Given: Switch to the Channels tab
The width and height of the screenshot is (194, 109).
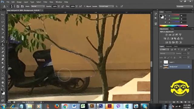Looking at the screenshot, I should tap(169, 46).
